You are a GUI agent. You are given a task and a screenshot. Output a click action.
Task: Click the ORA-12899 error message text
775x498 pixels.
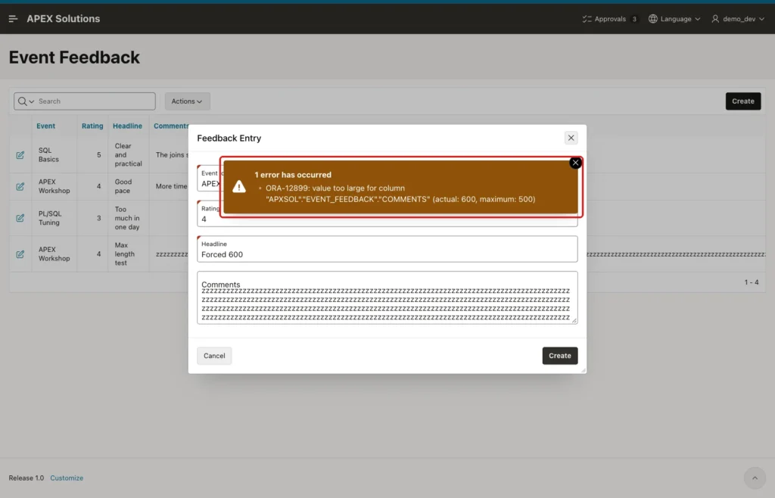click(x=400, y=194)
